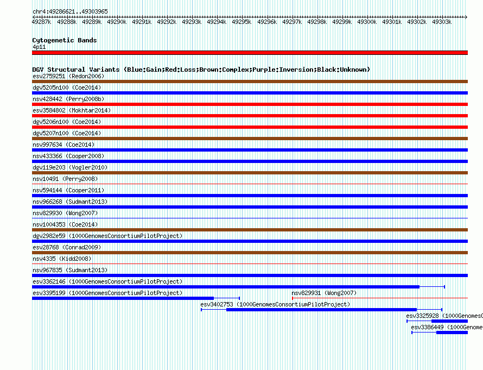This screenshot has width=483, height=370.
Task: Click the esv3584802 (Mokhtar2014) label
Action: coord(72,110)
